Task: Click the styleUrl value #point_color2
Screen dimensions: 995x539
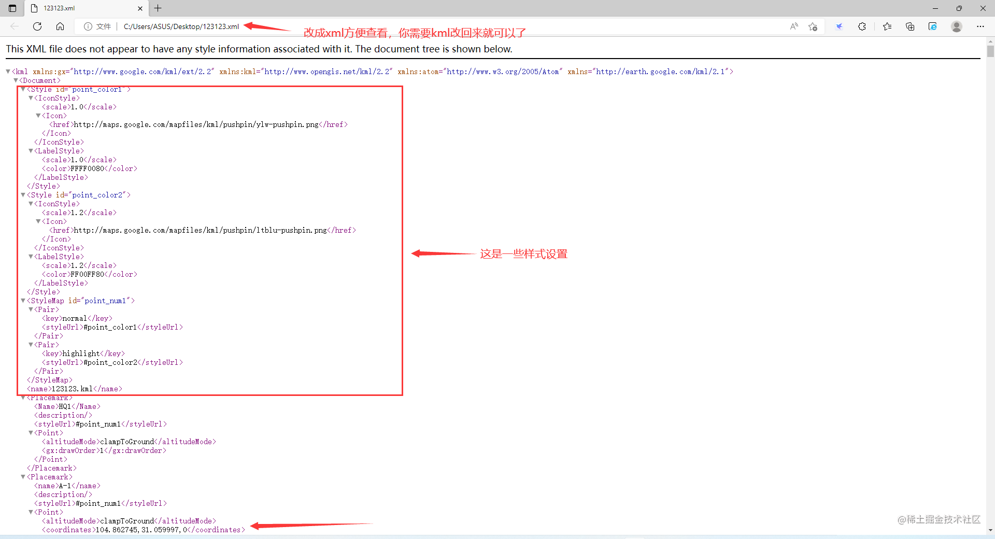Action: pos(110,362)
